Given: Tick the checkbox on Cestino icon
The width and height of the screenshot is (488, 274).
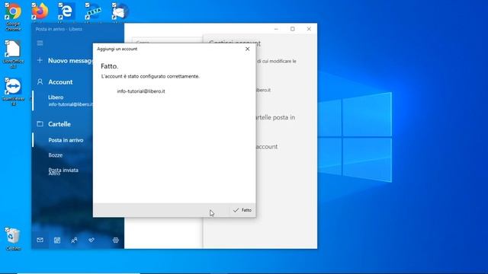Looking at the screenshot, I should [x=7, y=230].
